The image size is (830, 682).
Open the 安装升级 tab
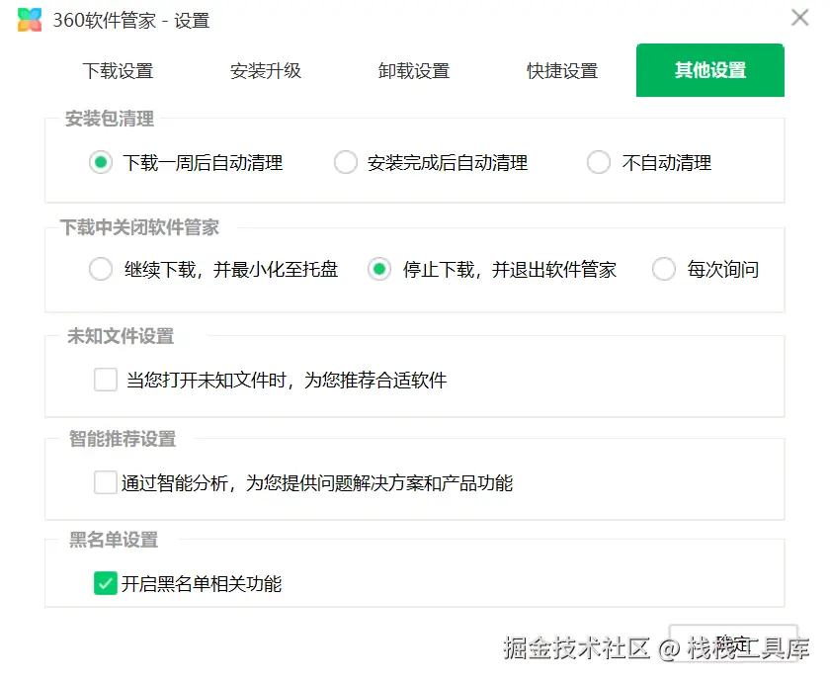pos(266,71)
